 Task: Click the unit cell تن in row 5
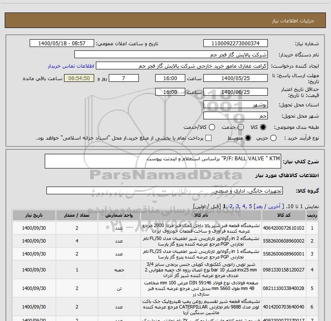(119, 288)
